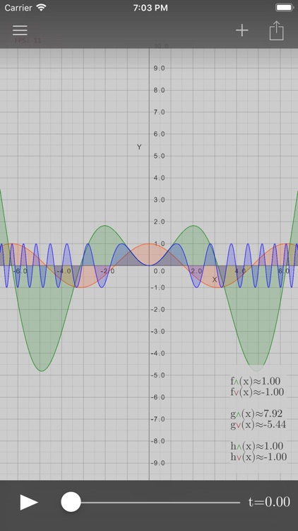
Task: Open the hamburger menu
Action: point(20,30)
